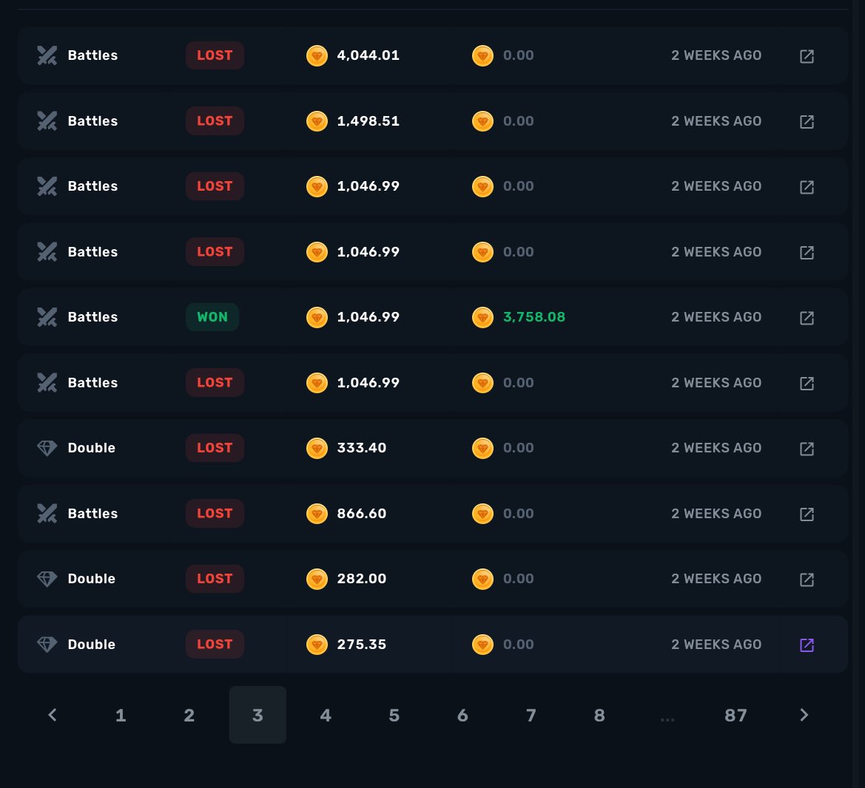Go to page 1
This screenshot has height=788, width=865.
pos(121,715)
